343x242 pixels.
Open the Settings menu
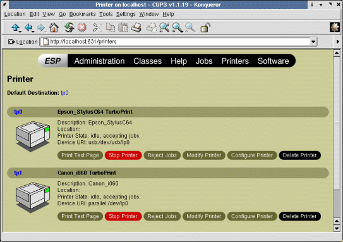tap(126, 15)
